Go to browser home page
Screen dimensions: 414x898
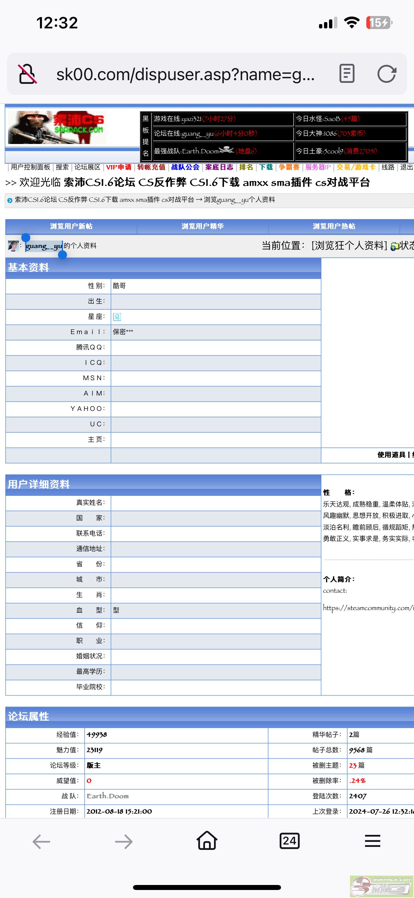click(x=207, y=841)
